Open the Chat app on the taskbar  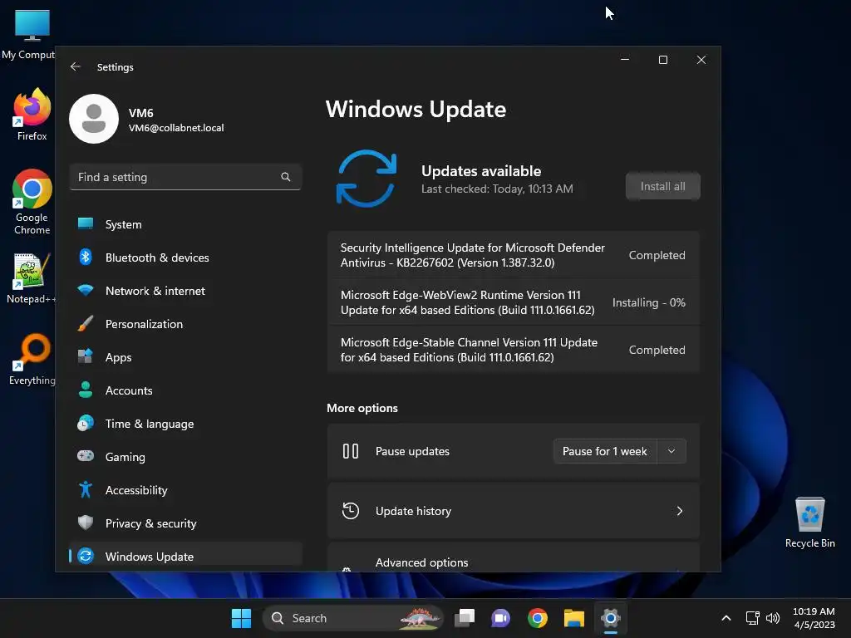click(x=500, y=618)
